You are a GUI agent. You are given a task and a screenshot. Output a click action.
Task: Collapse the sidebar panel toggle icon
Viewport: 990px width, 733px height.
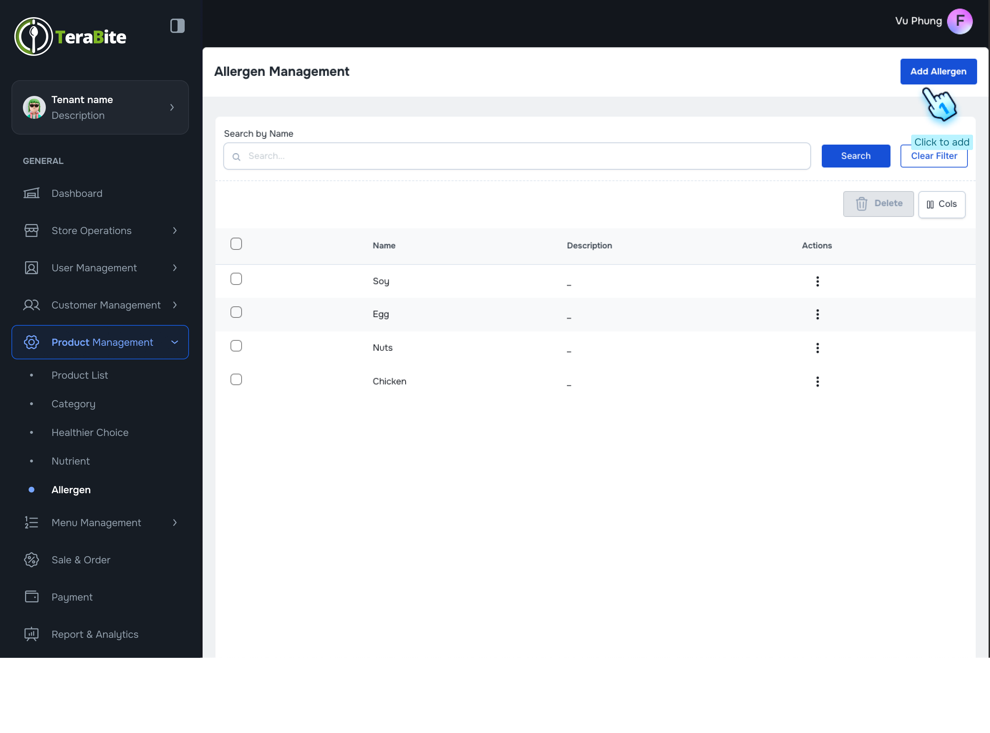click(177, 26)
